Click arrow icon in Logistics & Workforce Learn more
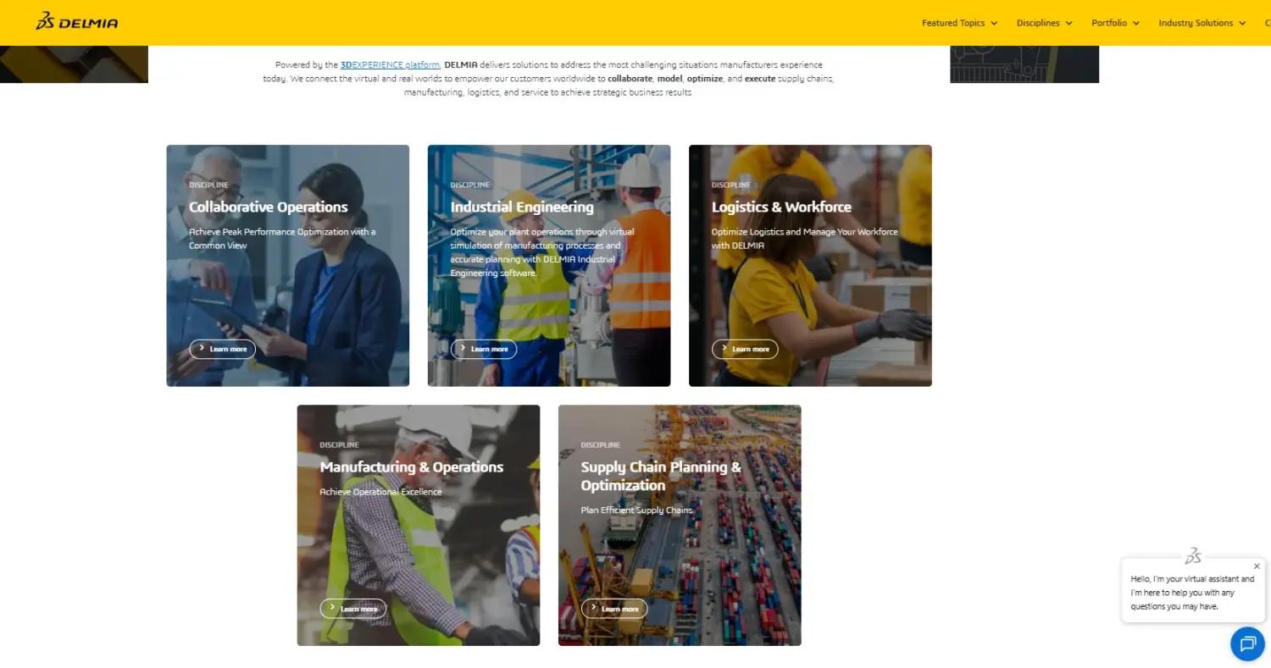The height and width of the screenshot is (668, 1271). 724,348
